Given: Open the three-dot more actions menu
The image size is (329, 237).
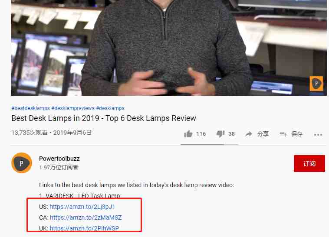Looking at the screenshot, I should click(318, 135).
